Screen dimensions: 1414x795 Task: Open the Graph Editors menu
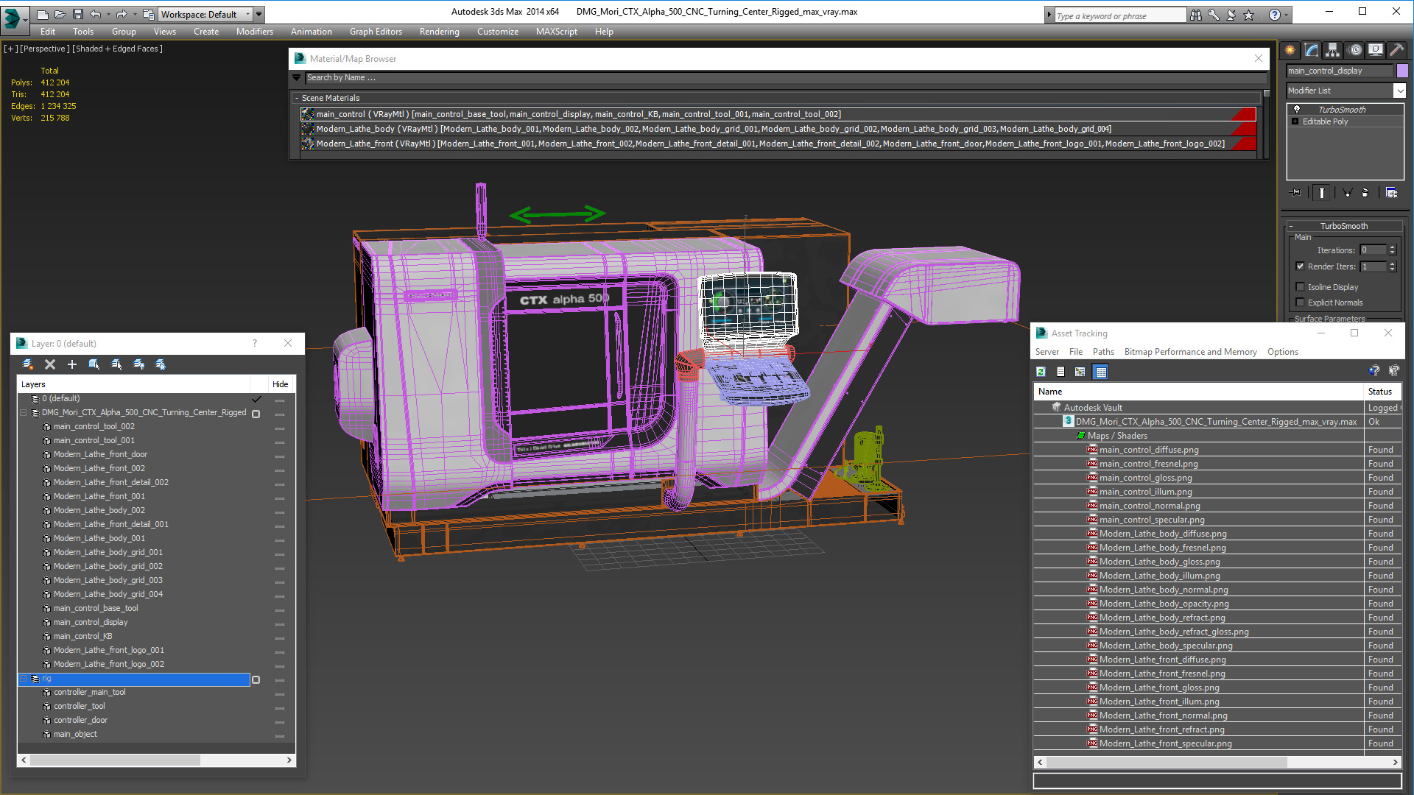[x=376, y=32]
